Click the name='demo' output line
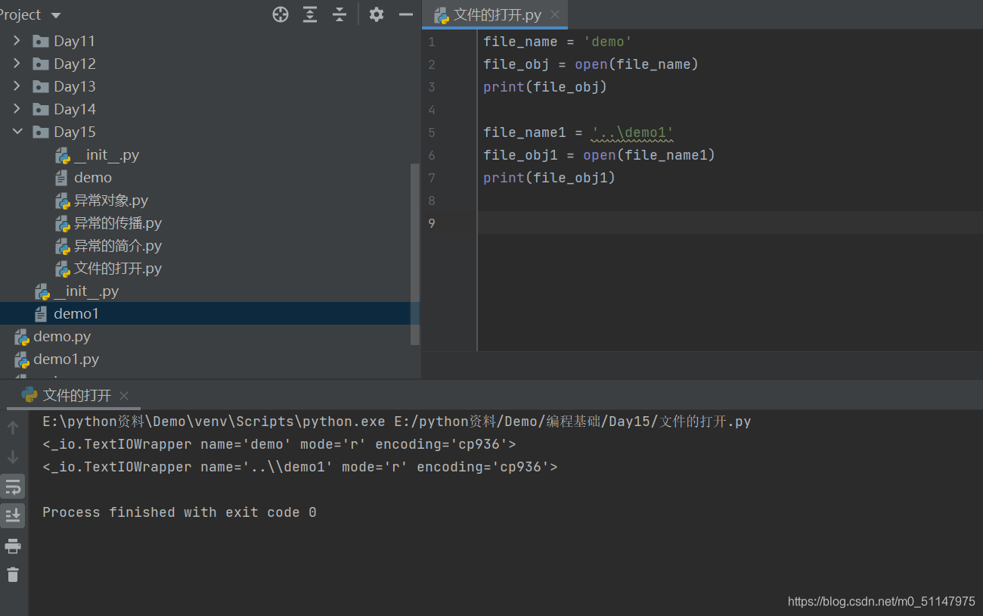This screenshot has height=616, width=983. pos(279,444)
